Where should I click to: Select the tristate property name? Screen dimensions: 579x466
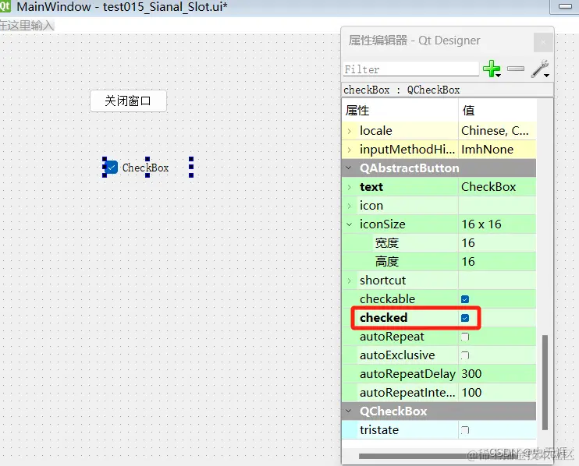379,430
